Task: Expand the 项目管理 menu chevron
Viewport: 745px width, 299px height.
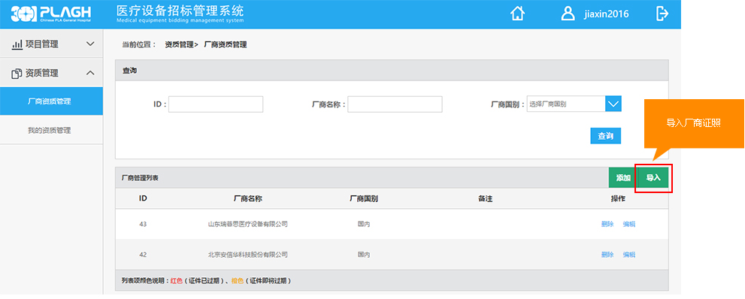Action: pyautogui.click(x=90, y=44)
